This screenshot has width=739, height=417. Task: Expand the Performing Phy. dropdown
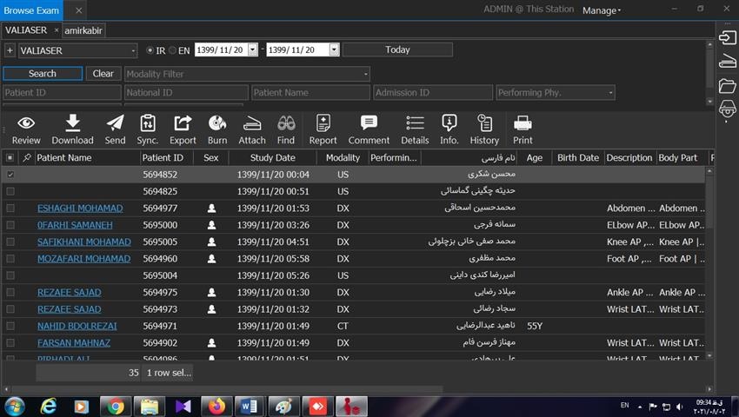pyautogui.click(x=610, y=93)
